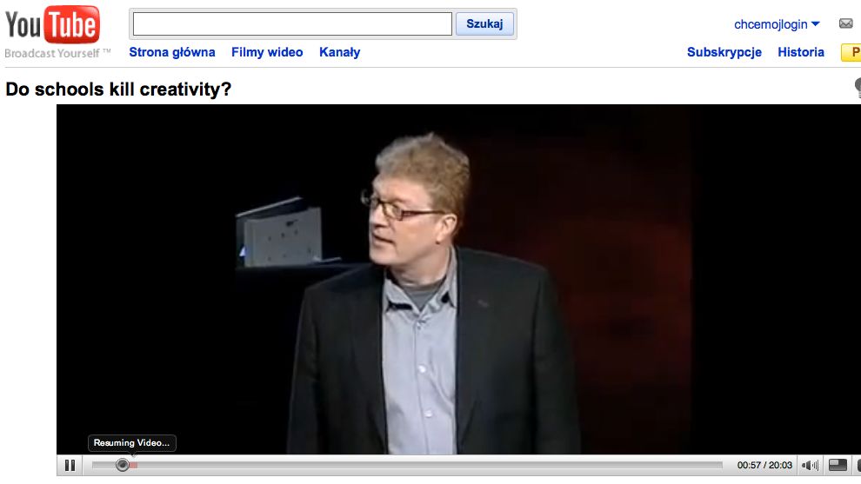The image size is (861, 484).
Task: Click the Szukaj search button
Action: (484, 23)
